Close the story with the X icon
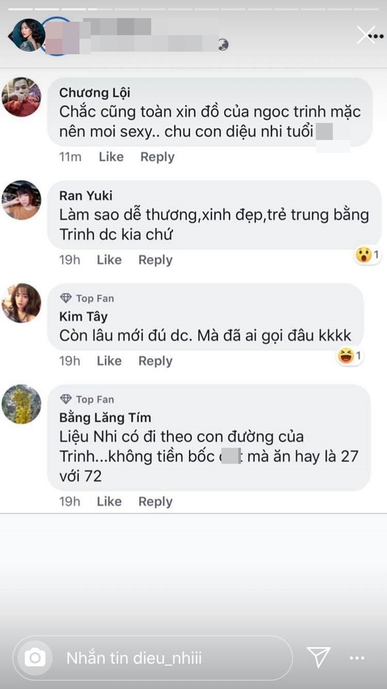The height and width of the screenshot is (689, 387). tap(366, 35)
